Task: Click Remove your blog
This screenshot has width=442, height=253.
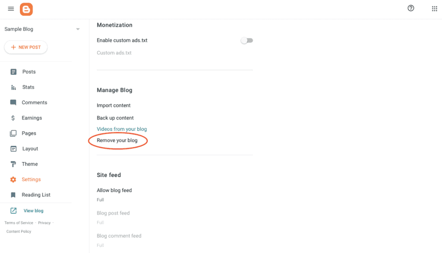Action: [117, 140]
